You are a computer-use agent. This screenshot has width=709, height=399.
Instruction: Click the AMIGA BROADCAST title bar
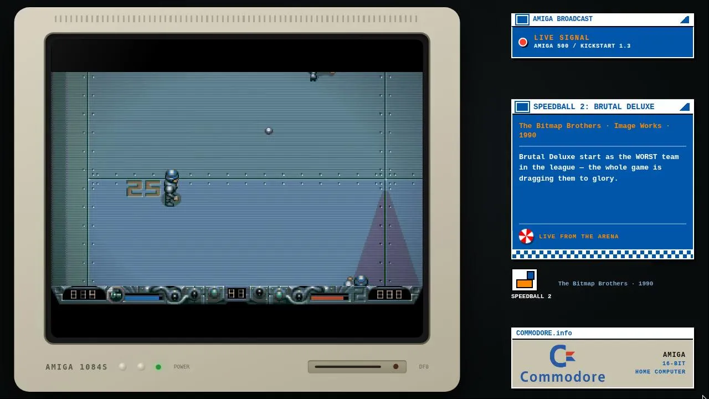[x=603, y=20]
